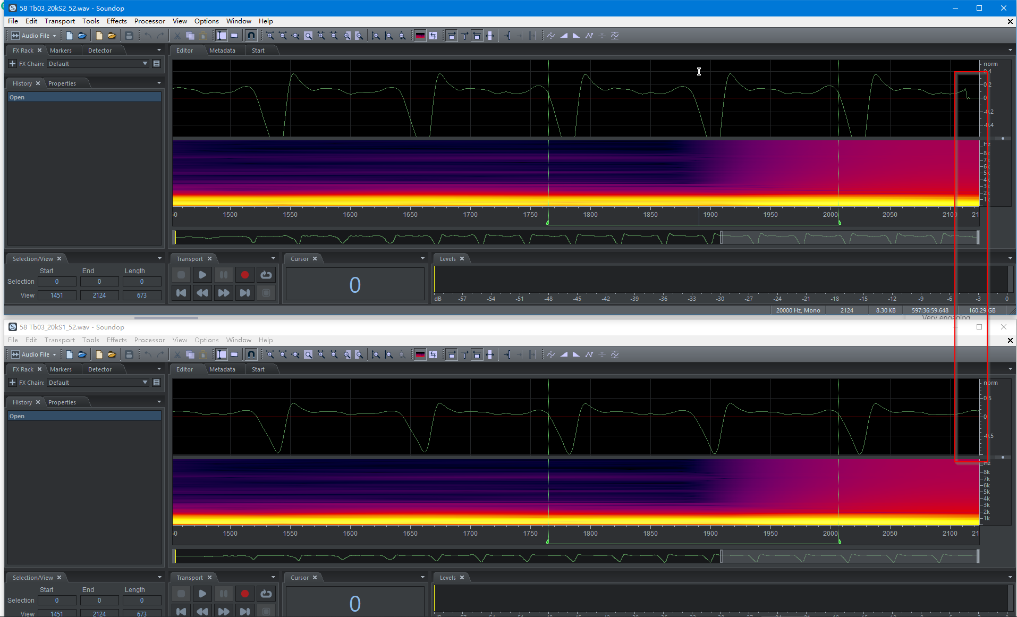Toggle the magnet snapping button in top toolbar

[x=251, y=36]
